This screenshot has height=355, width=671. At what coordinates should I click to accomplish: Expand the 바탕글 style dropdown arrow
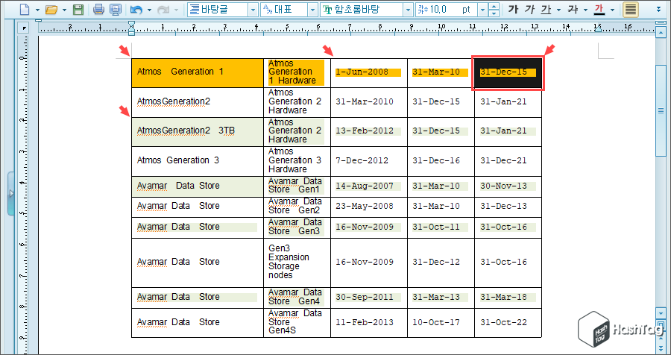tap(253, 10)
